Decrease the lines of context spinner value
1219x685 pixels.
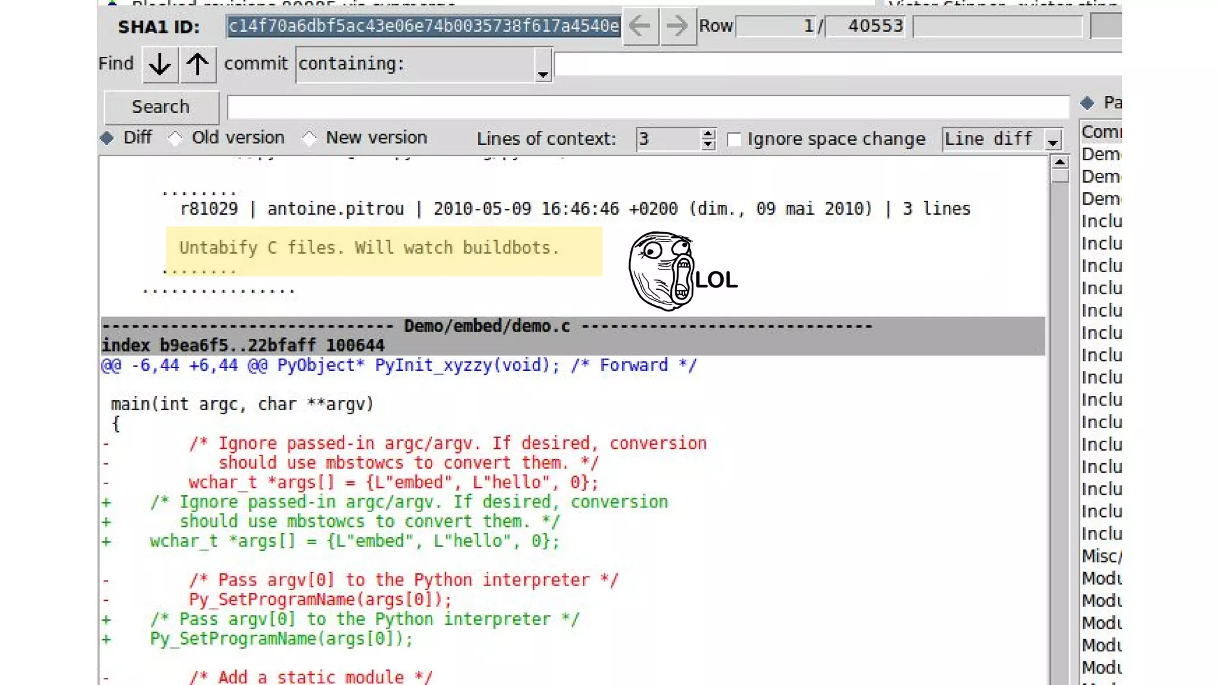708,144
